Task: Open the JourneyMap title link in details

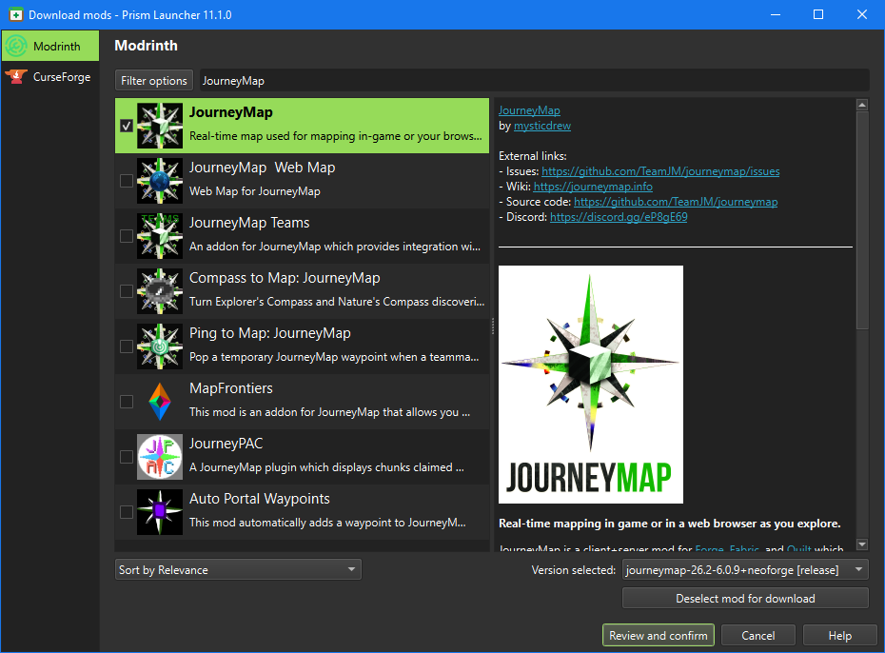Action: coord(529,110)
